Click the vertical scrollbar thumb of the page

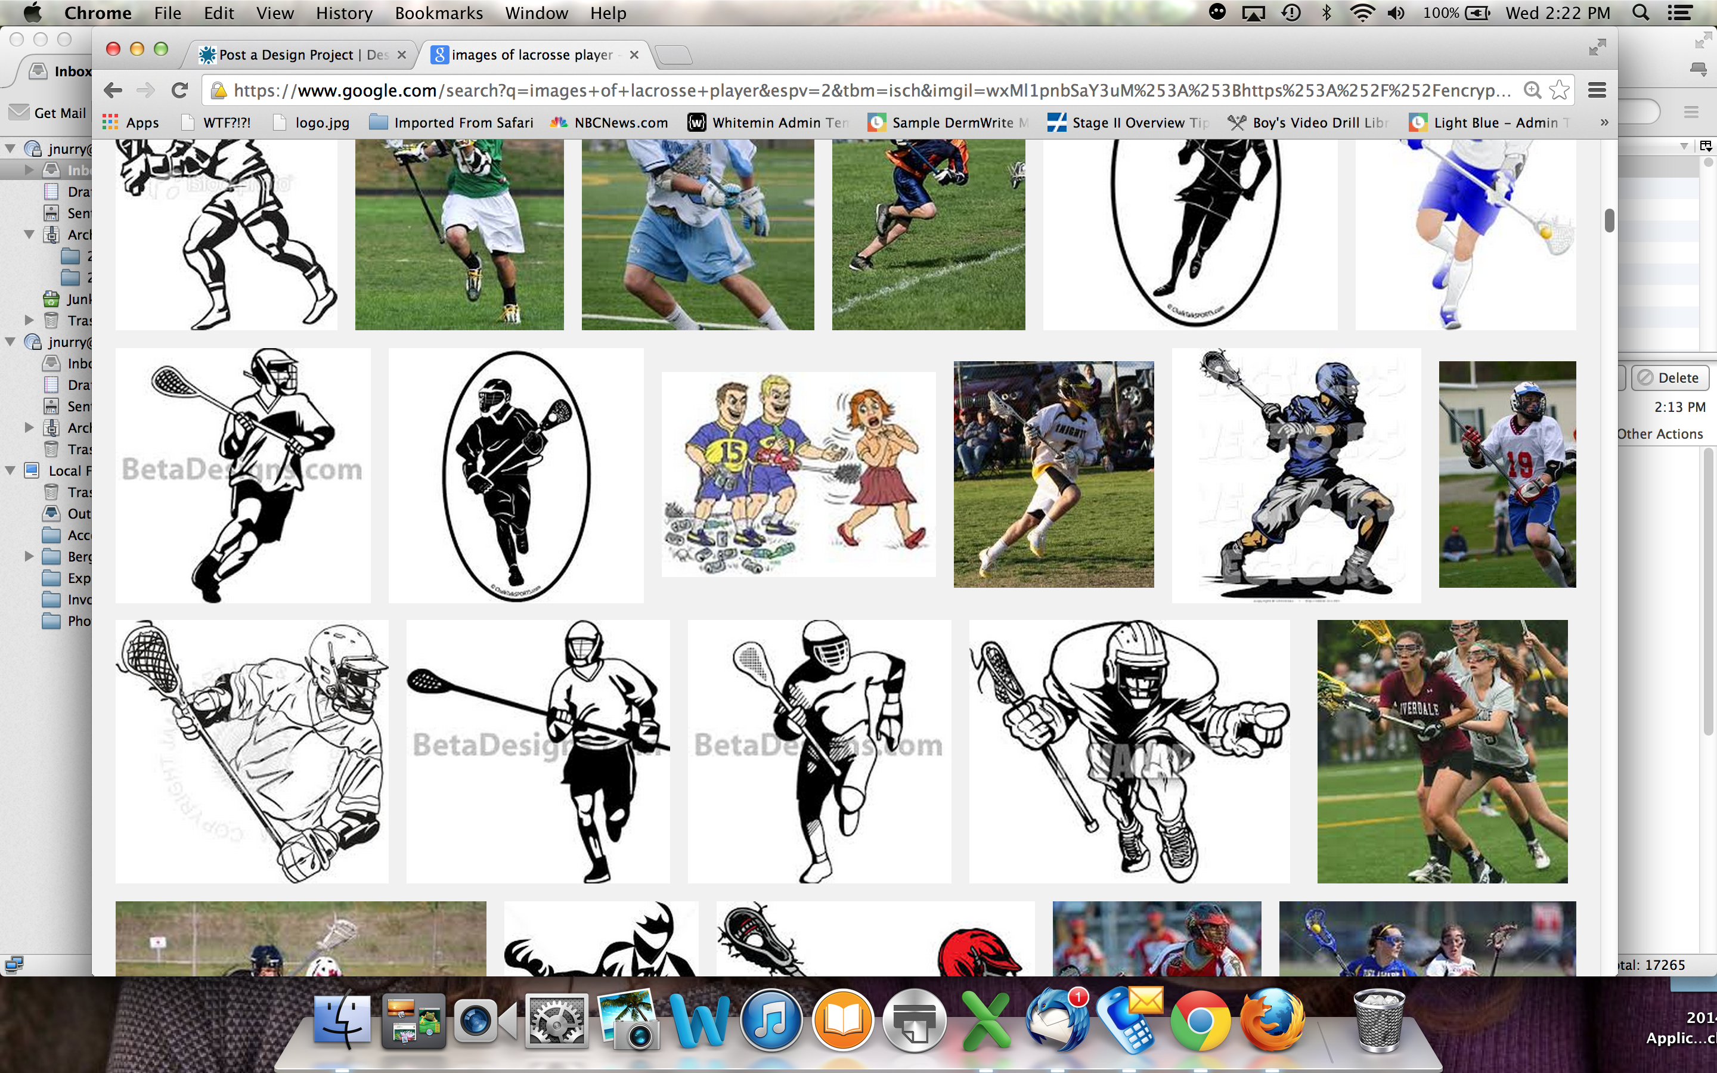click(x=1608, y=221)
